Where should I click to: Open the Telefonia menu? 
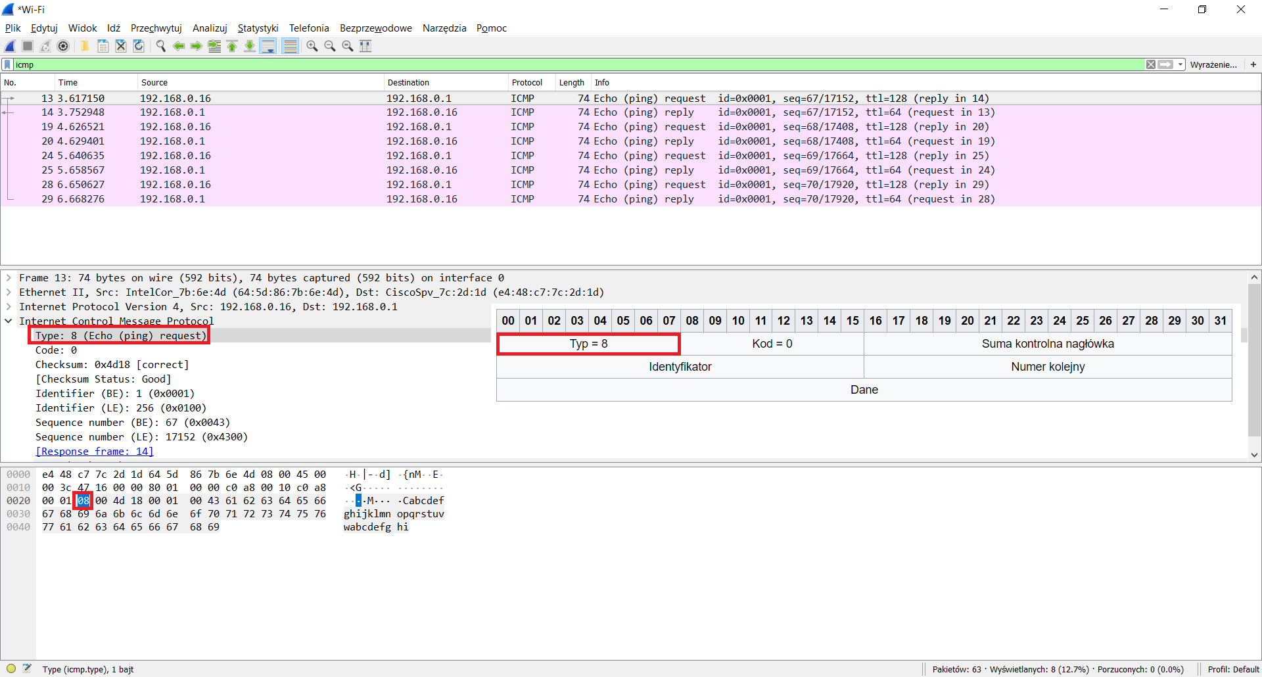(309, 28)
